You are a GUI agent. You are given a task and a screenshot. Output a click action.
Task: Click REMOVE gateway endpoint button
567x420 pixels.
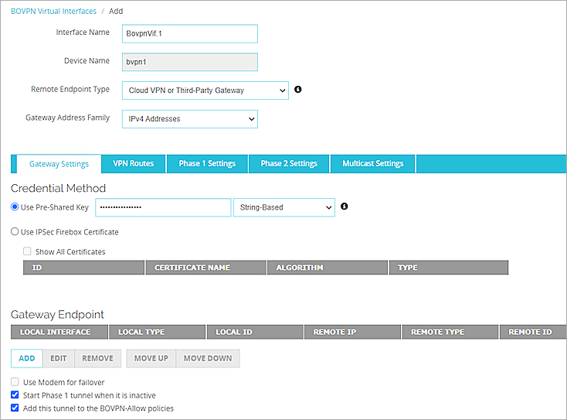(97, 358)
